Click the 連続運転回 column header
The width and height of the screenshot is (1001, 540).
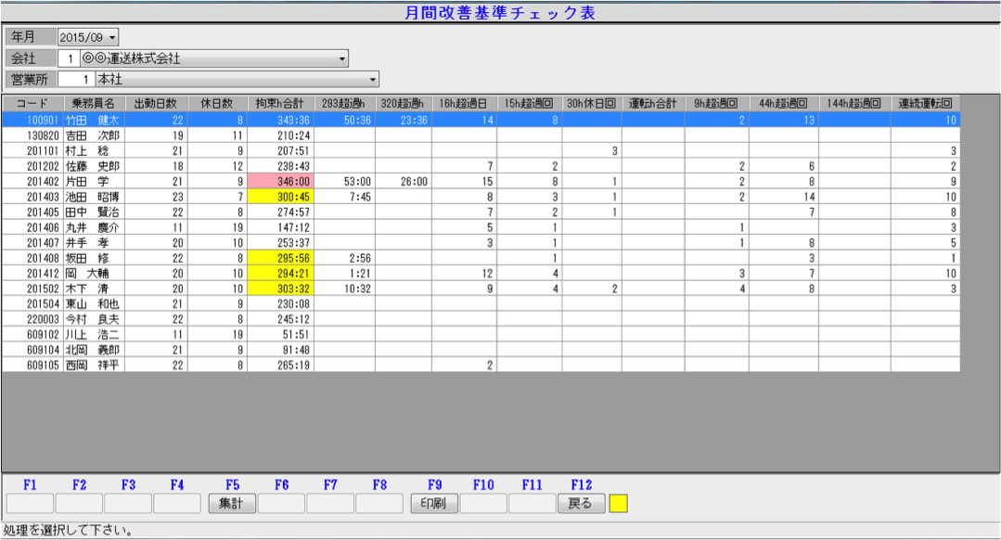tap(925, 103)
